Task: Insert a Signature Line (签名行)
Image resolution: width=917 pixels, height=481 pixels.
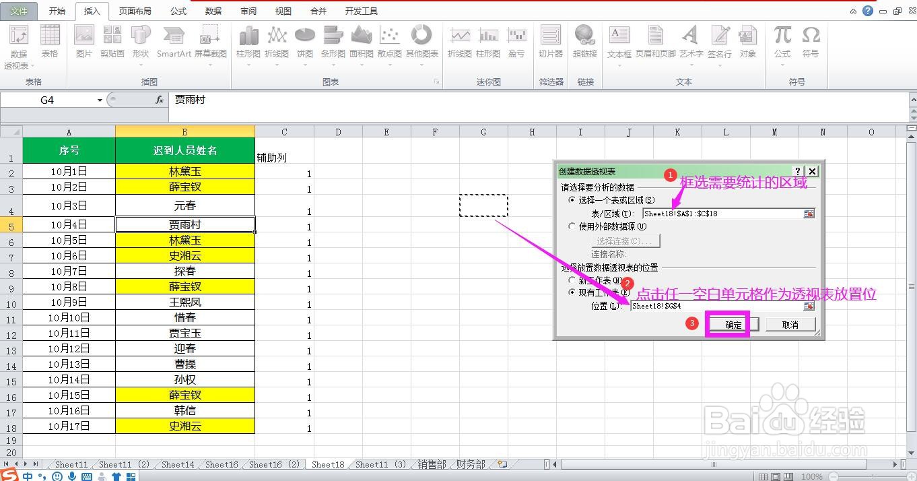Action: 719,45
